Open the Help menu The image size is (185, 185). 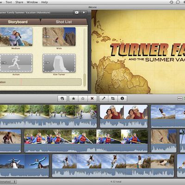44,2
